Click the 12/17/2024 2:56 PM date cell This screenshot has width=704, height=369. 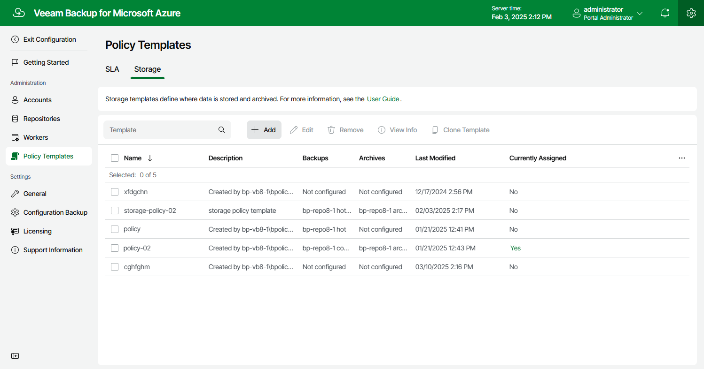click(x=444, y=192)
